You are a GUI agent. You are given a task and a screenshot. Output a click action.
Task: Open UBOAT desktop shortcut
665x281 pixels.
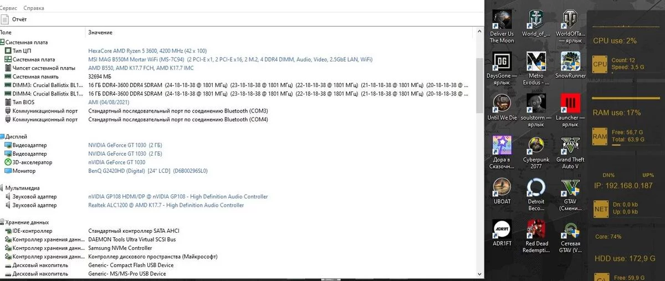click(x=502, y=192)
